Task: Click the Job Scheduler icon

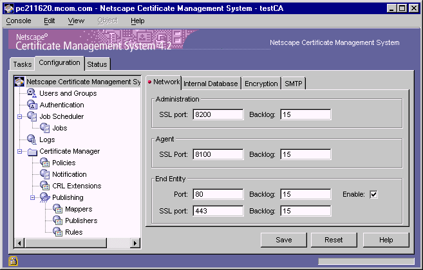Action: tap(32, 116)
